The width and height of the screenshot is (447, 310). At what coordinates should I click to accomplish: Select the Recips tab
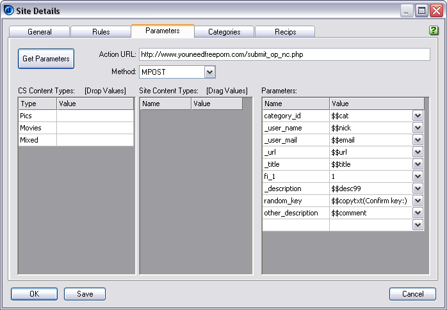click(x=285, y=32)
